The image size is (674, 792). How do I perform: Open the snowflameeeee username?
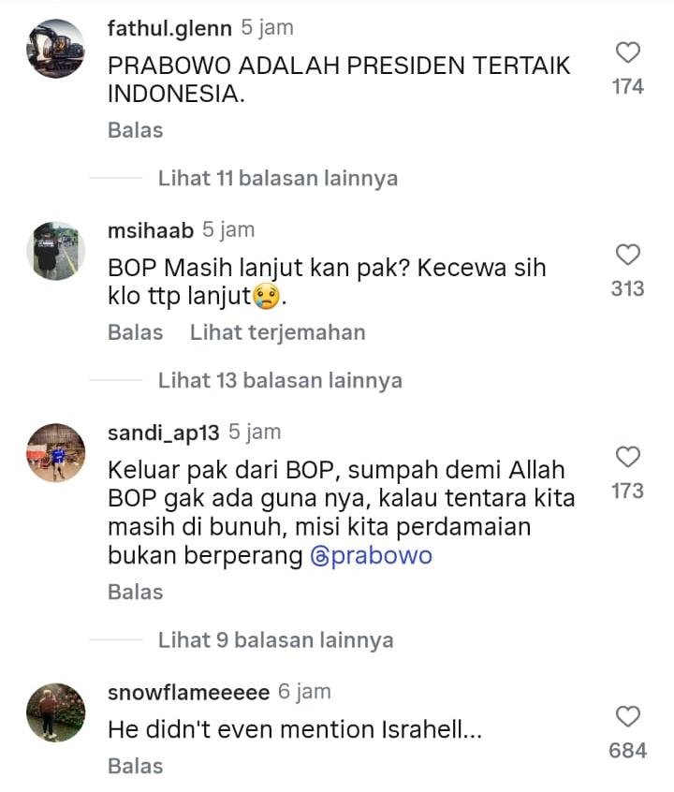(x=188, y=692)
